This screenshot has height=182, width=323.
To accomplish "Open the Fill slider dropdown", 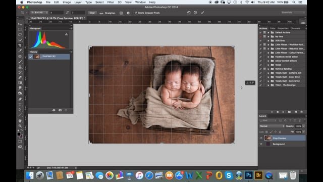I will (x=304, y=132).
